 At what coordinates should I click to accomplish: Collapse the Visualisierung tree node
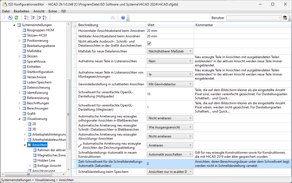tap(20, 119)
